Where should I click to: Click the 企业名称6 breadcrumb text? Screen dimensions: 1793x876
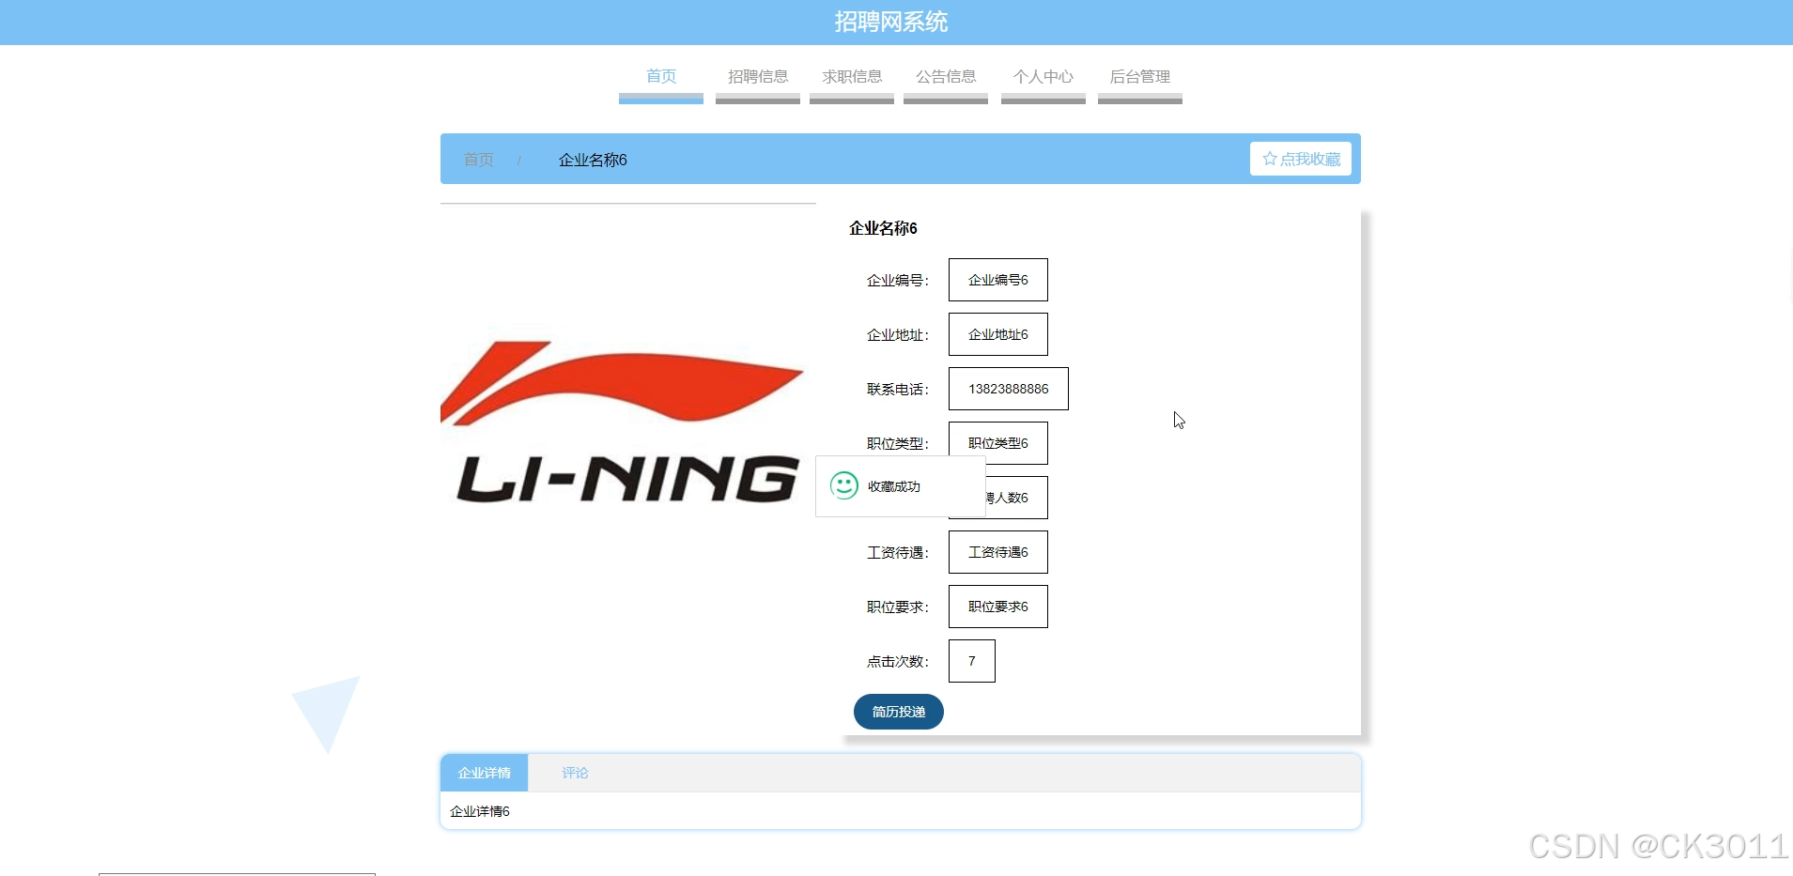pyautogui.click(x=593, y=160)
